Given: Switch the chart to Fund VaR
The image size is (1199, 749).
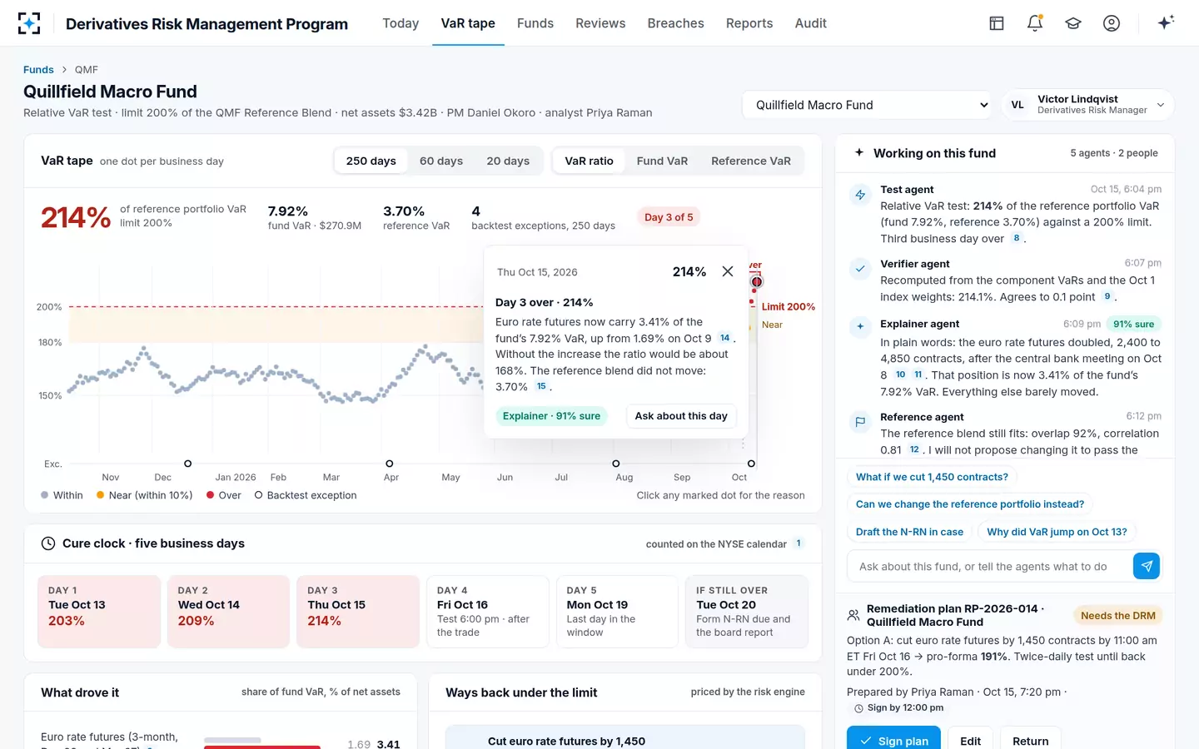Looking at the screenshot, I should click(x=662, y=161).
